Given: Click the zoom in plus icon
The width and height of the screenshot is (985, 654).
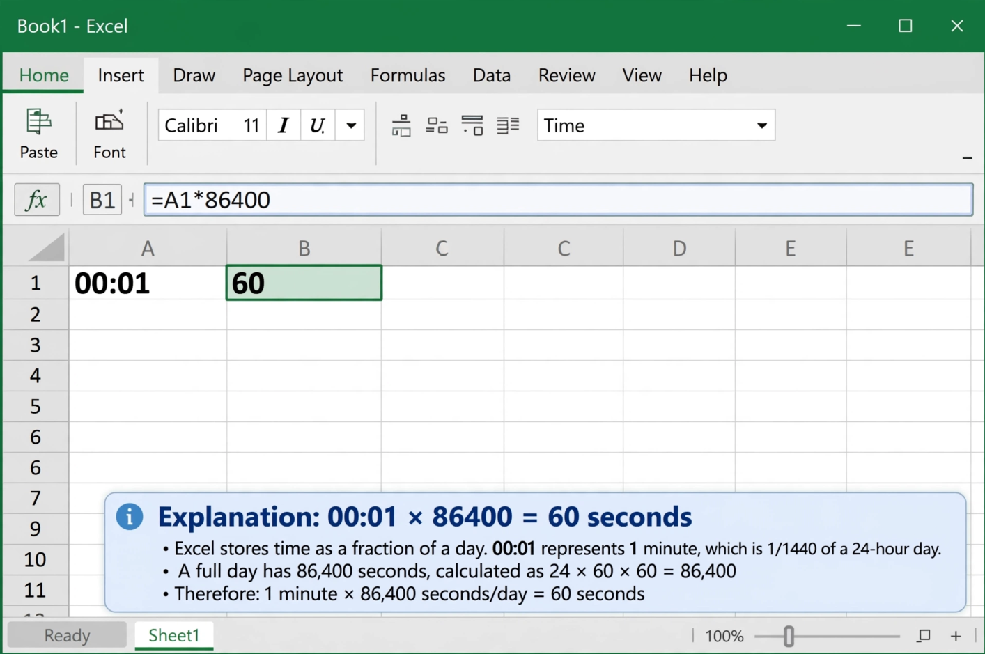Looking at the screenshot, I should pos(956,636).
